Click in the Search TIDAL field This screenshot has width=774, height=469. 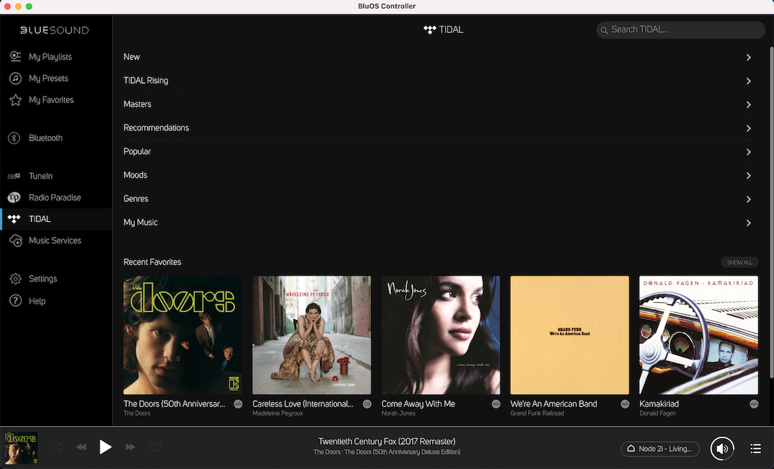coord(681,30)
